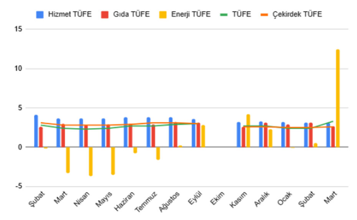Viewport: 357px width, 220px height.
Task: Select the Hizmet TÜFE legend label
Action: pyautogui.click(x=70, y=15)
